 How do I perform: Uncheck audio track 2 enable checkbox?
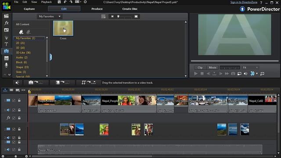pos(14,137)
